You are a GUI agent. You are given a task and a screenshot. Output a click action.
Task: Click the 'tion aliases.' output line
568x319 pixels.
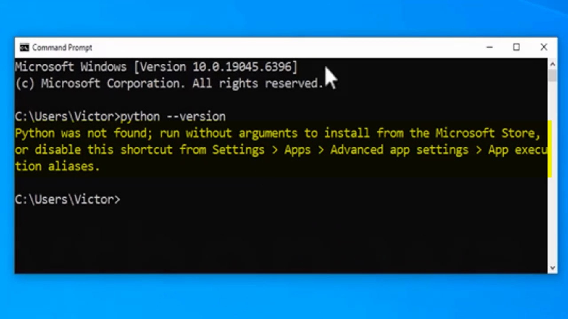click(57, 167)
